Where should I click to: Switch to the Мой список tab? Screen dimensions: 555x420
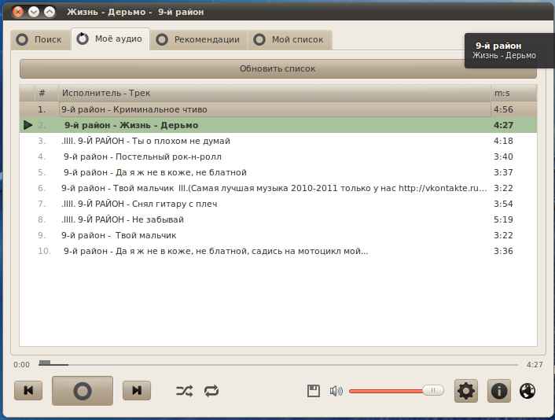tap(290, 39)
